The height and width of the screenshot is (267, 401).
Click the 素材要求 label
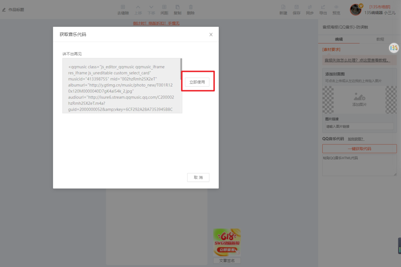click(331, 50)
